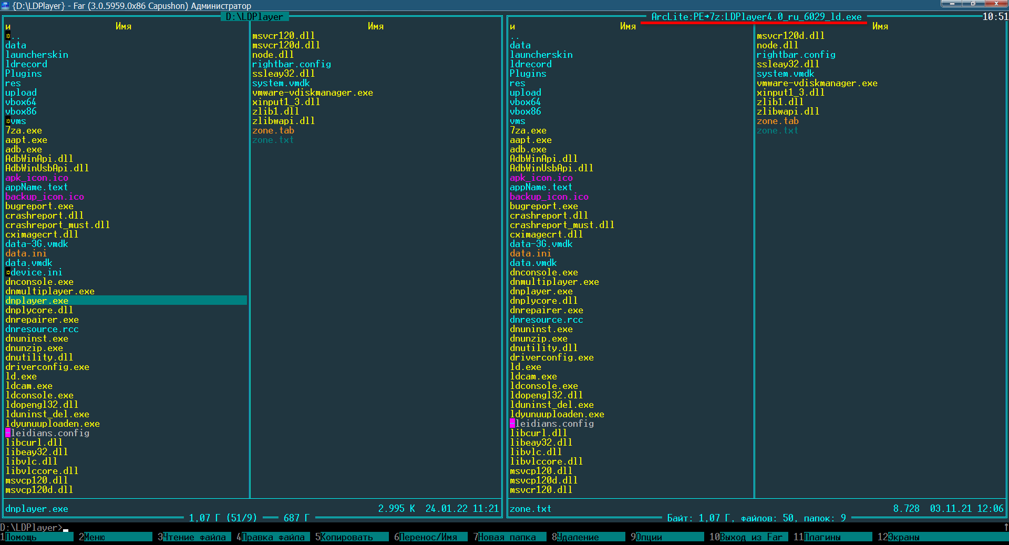Click the Far Manager icon in the title bar
1009x545 pixels.
point(5,5)
